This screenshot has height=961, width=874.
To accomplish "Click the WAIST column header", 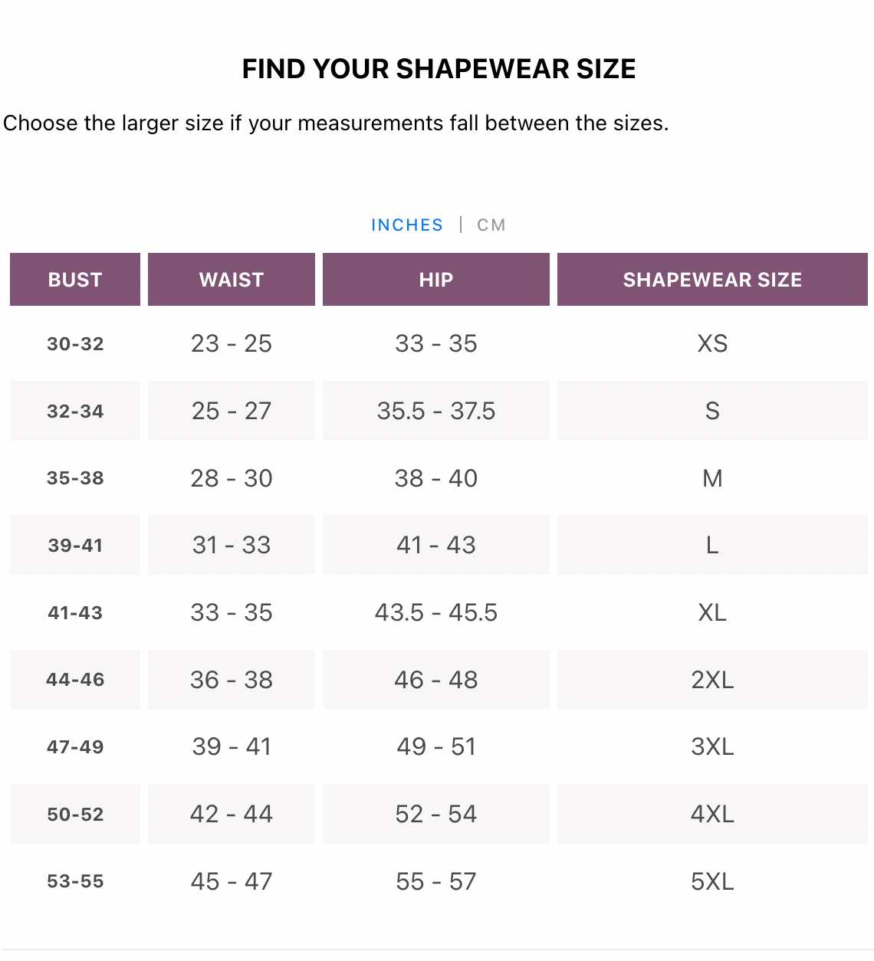I will (231, 279).
